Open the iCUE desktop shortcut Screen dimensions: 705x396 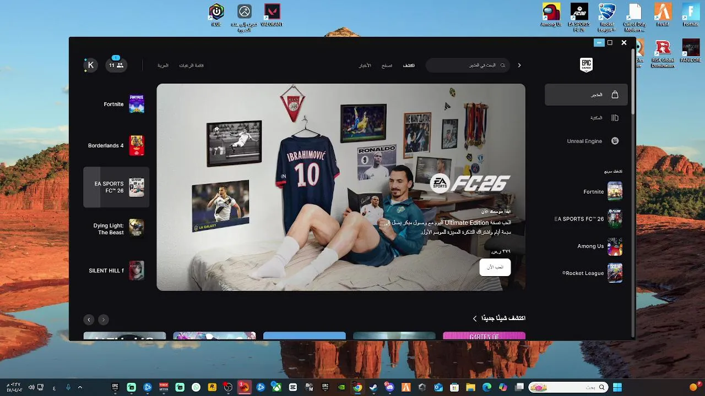coord(216,16)
